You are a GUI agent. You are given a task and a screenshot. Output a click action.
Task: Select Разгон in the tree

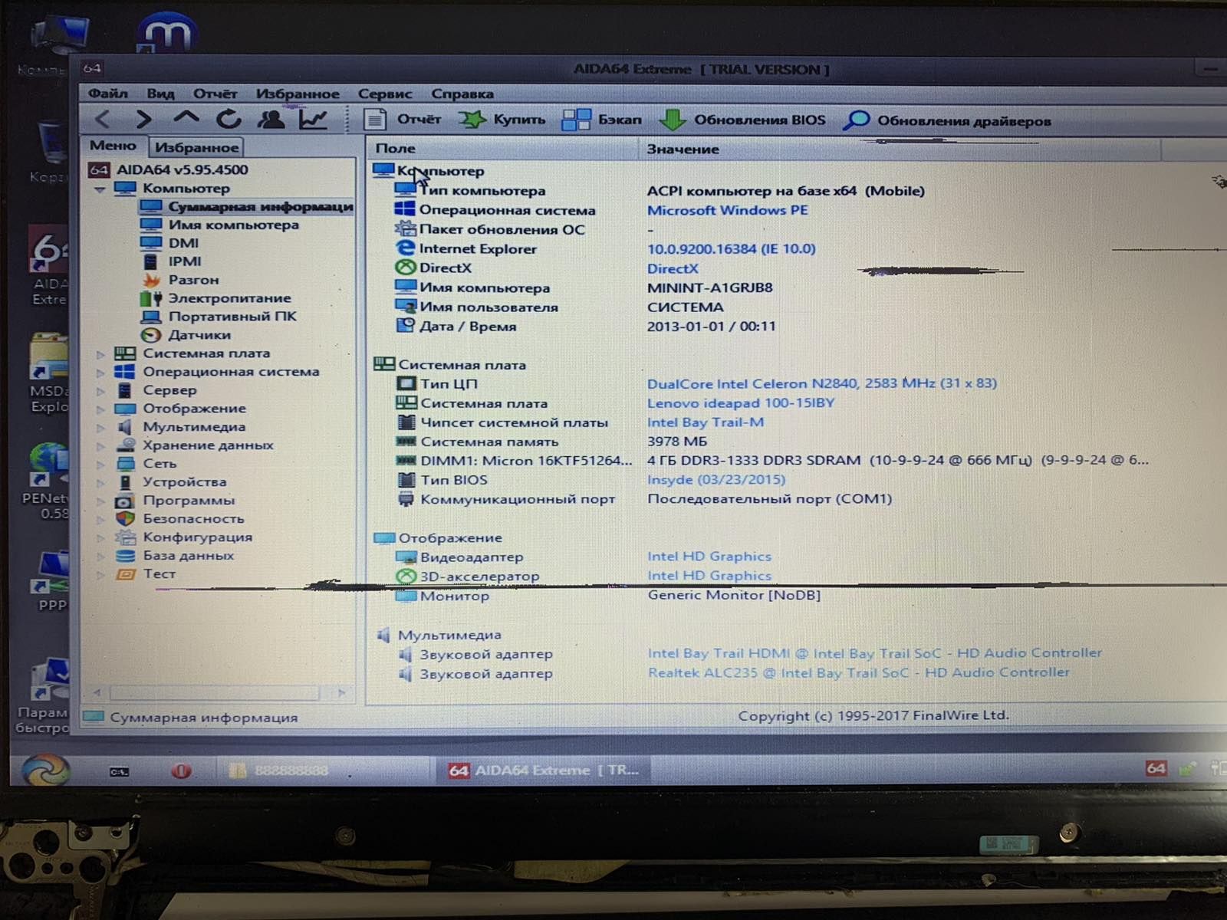[193, 280]
